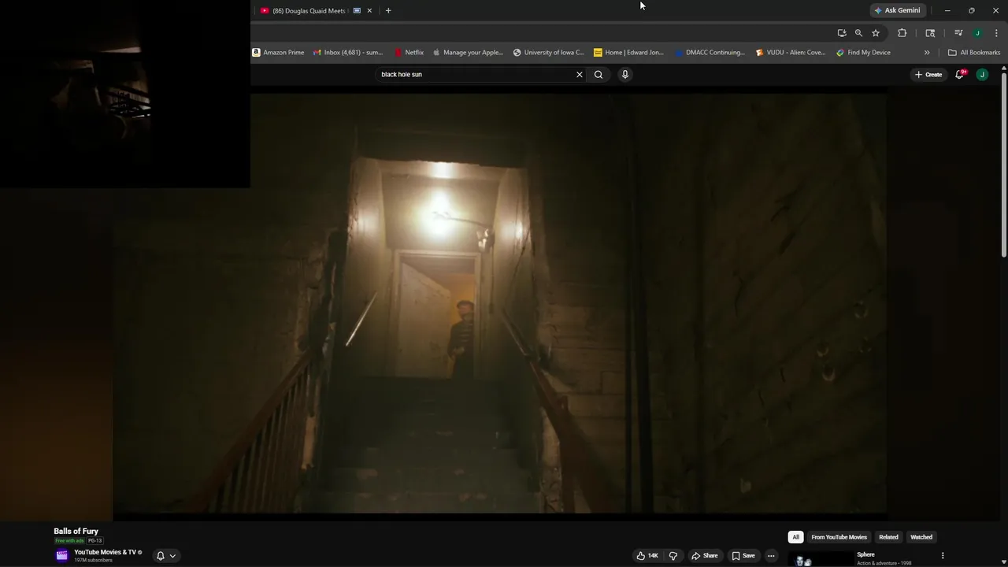1008x567 pixels.
Task: Open the Amazon Prime bookmark
Action: (278, 53)
